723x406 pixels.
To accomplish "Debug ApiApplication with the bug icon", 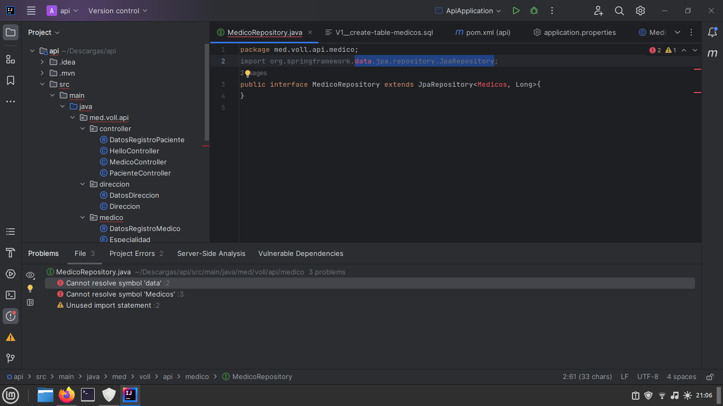I will coord(534,11).
